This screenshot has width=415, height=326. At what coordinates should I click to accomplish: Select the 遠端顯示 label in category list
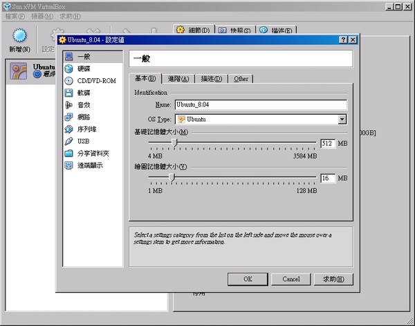pos(90,165)
